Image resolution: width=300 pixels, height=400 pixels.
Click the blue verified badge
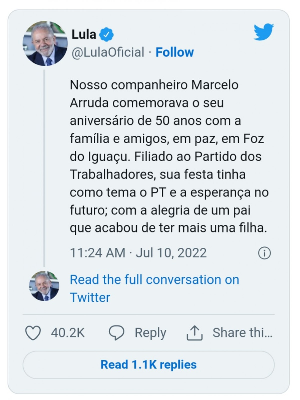coord(106,34)
